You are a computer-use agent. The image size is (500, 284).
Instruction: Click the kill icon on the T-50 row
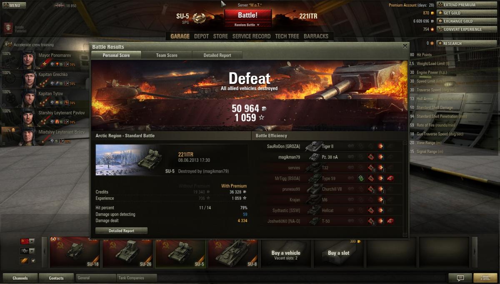(390, 221)
